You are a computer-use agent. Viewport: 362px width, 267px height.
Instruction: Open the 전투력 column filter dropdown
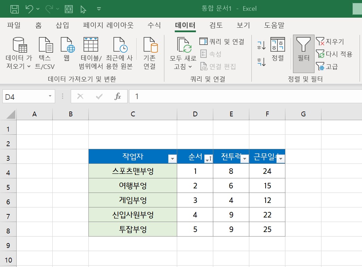coord(244,159)
